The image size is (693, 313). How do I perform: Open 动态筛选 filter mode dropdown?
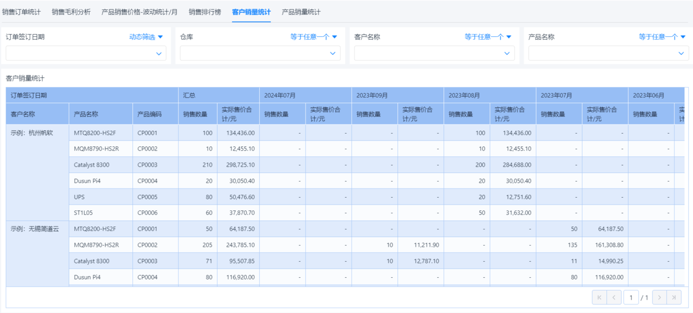coord(146,37)
